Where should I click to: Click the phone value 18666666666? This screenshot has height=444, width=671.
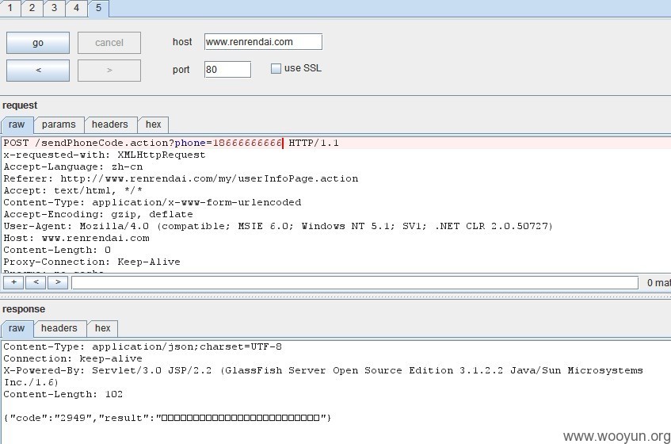tap(247, 143)
